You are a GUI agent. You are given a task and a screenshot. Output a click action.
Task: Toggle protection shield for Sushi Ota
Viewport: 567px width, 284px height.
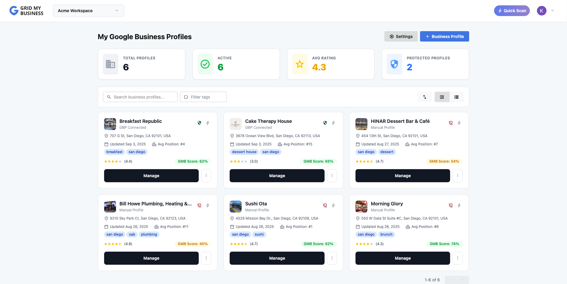pos(325,205)
